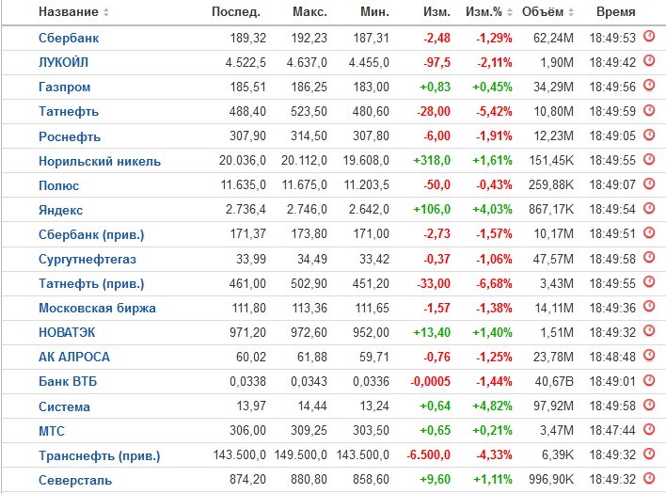This screenshot has width=666, height=494.
Task: Open the Татнефть (прив.) stock link
Action: tap(91, 284)
